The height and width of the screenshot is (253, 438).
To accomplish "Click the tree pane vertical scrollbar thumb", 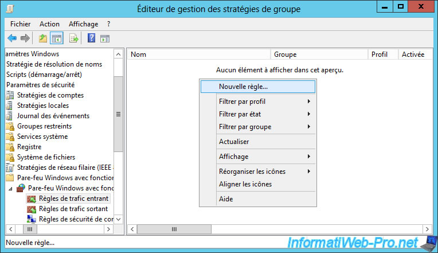I will coord(119,114).
